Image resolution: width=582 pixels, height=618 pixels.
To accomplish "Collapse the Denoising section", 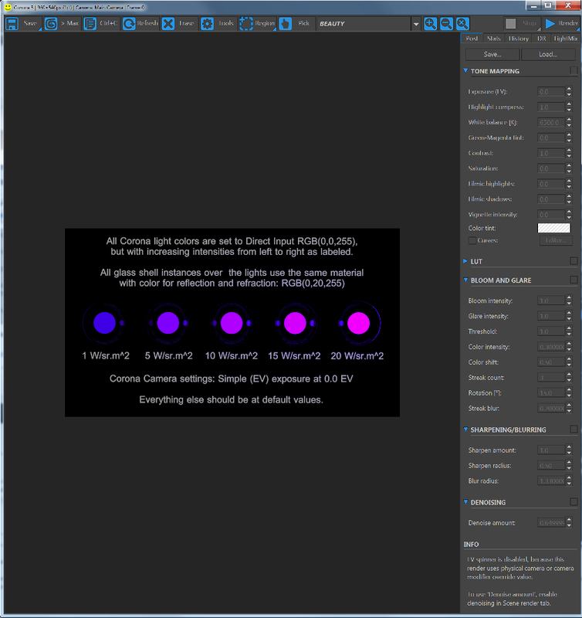I will pyautogui.click(x=465, y=502).
